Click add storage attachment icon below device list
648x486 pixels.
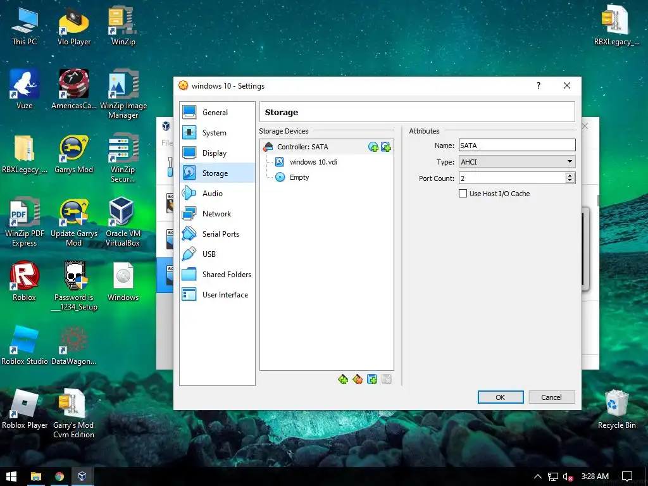click(x=372, y=380)
